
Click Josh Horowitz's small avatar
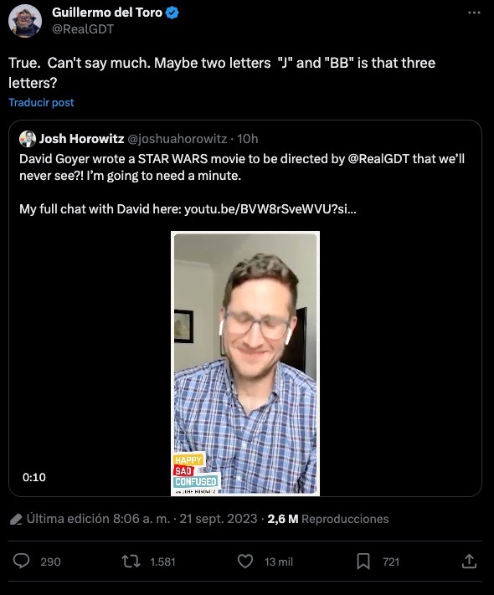[x=28, y=139]
